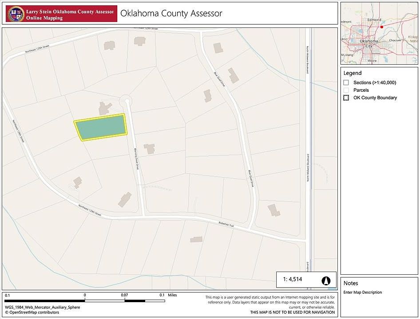Click the OpenStreetMap contributors attribution
This screenshot has height=319, width=420.
click(x=32, y=312)
